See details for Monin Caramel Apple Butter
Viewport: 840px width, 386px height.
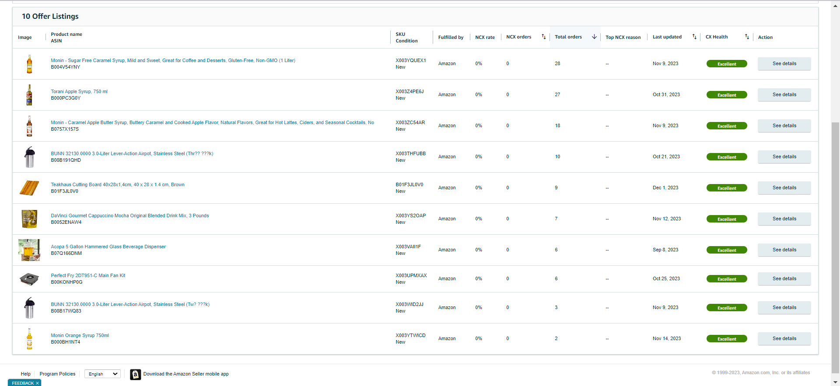click(x=784, y=126)
